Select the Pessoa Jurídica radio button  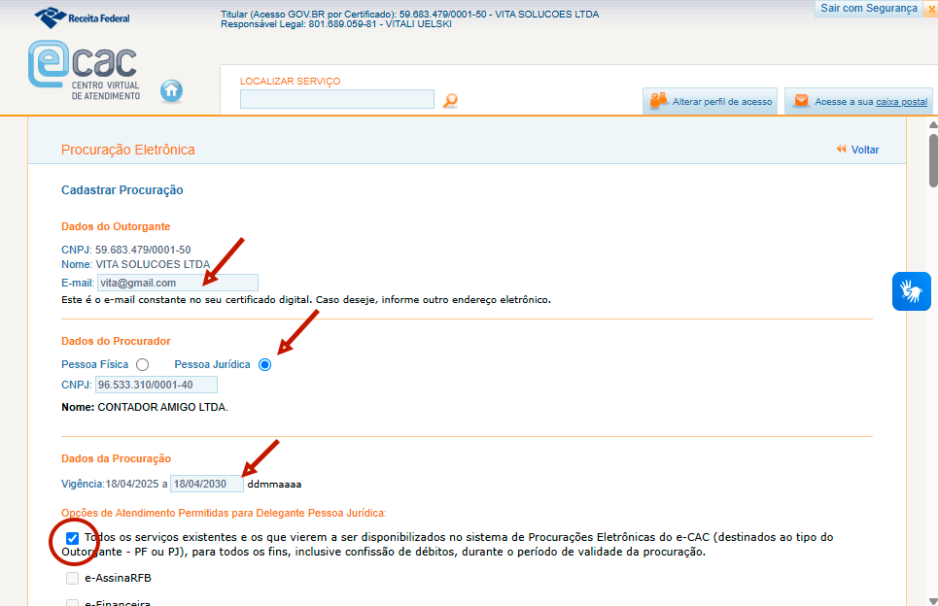pos(264,364)
